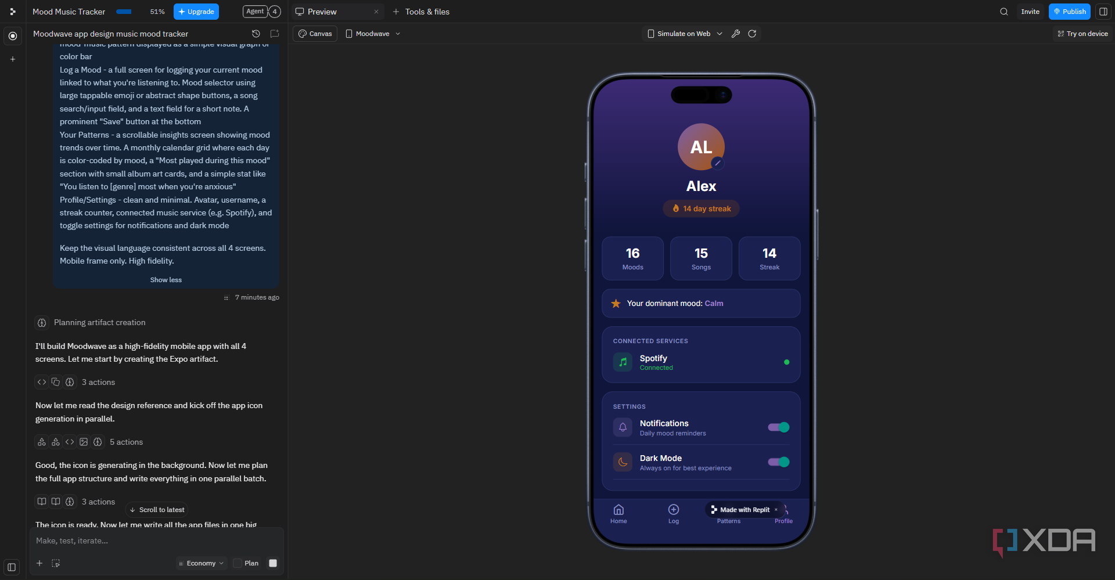Select the active agent circle sidebar icon
The image size is (1115, 580).
click(13, 36)
